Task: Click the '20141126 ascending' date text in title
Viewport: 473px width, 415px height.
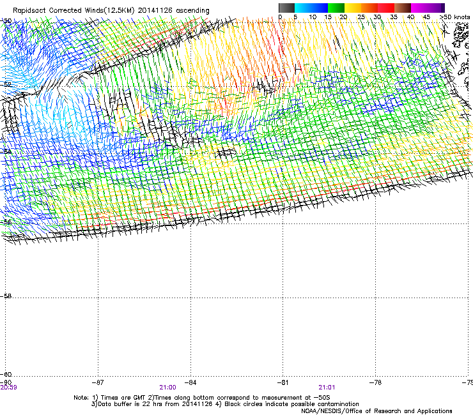Action: tap(173, 10)
